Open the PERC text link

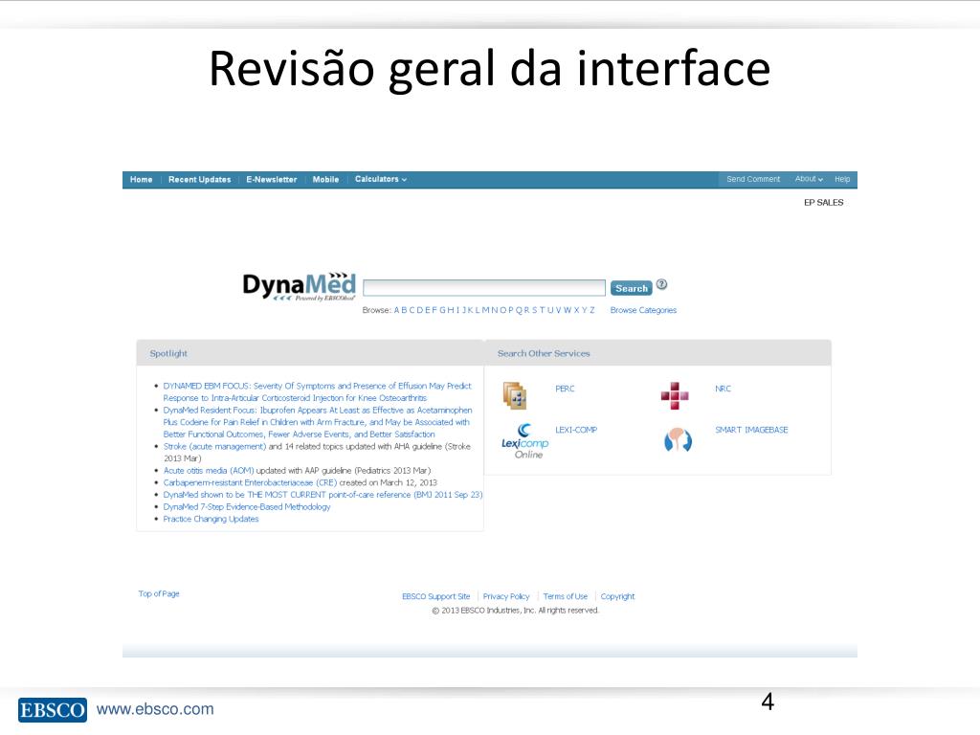[565, 389]
